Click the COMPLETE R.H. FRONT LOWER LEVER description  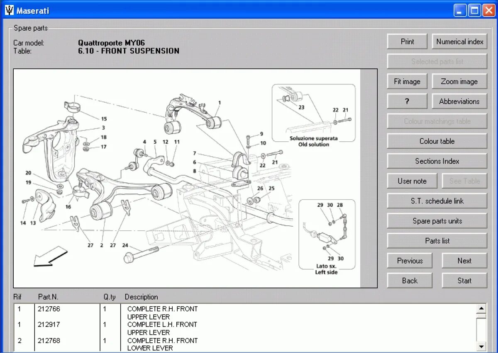point(163,344)
